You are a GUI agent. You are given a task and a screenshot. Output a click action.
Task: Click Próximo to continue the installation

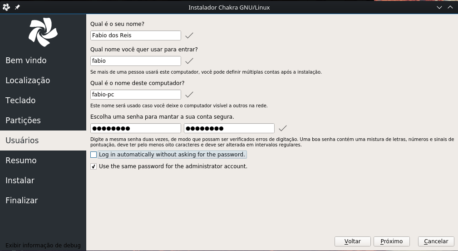coord(391,241)
